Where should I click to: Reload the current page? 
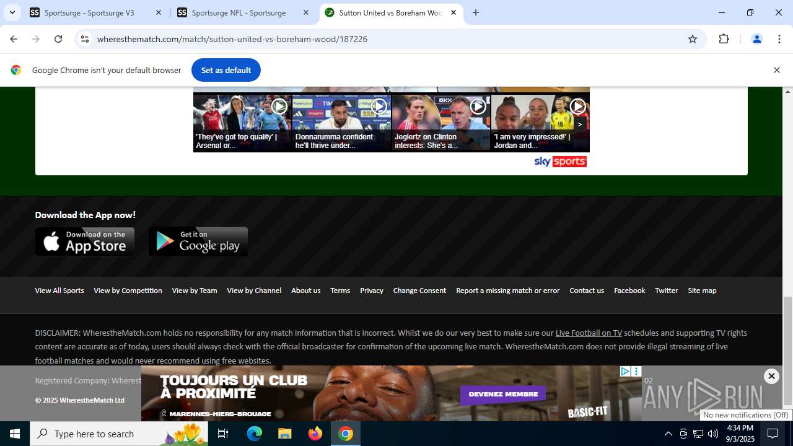[x=58, y=39]
